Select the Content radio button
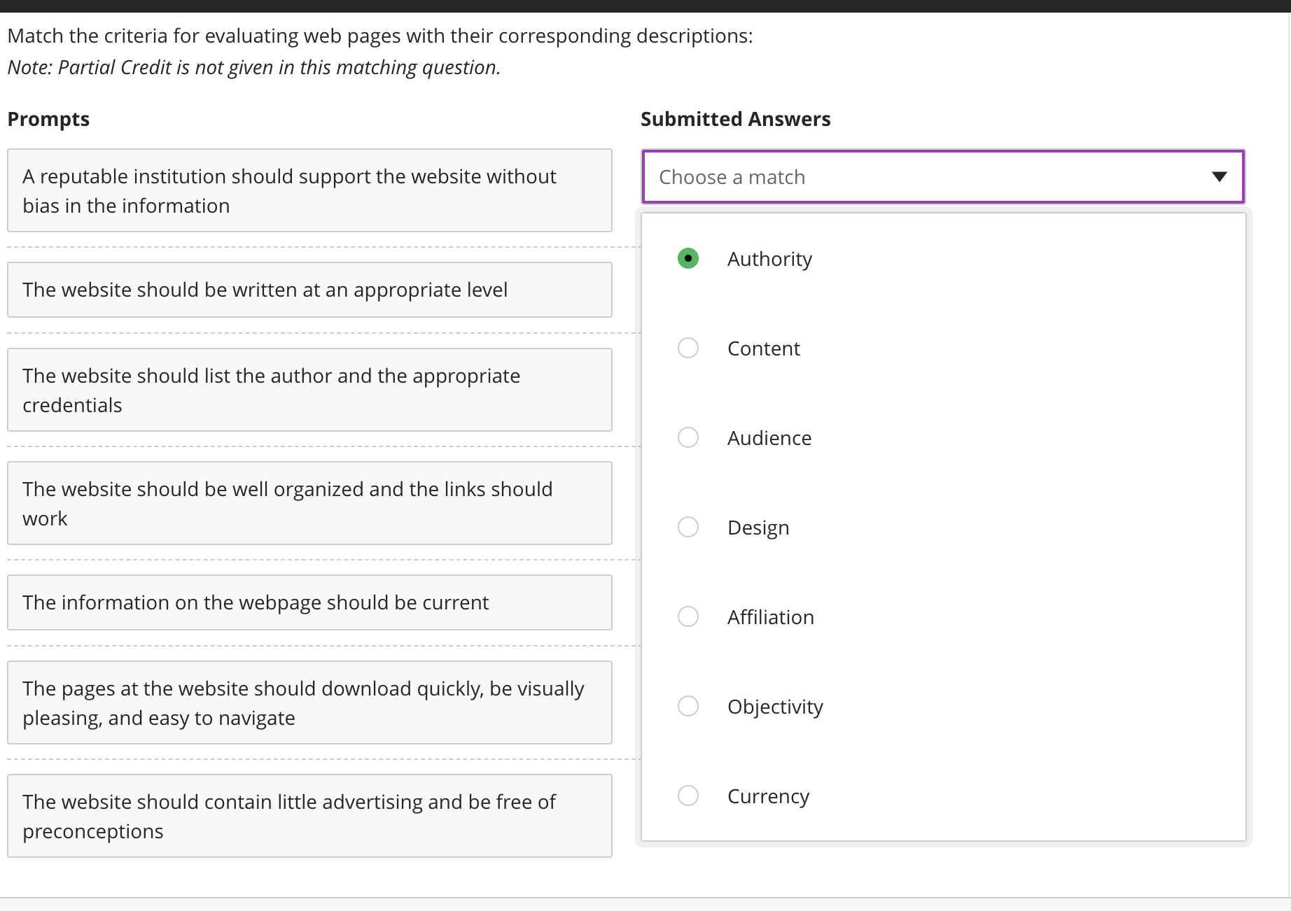 (x=688, y=348)
